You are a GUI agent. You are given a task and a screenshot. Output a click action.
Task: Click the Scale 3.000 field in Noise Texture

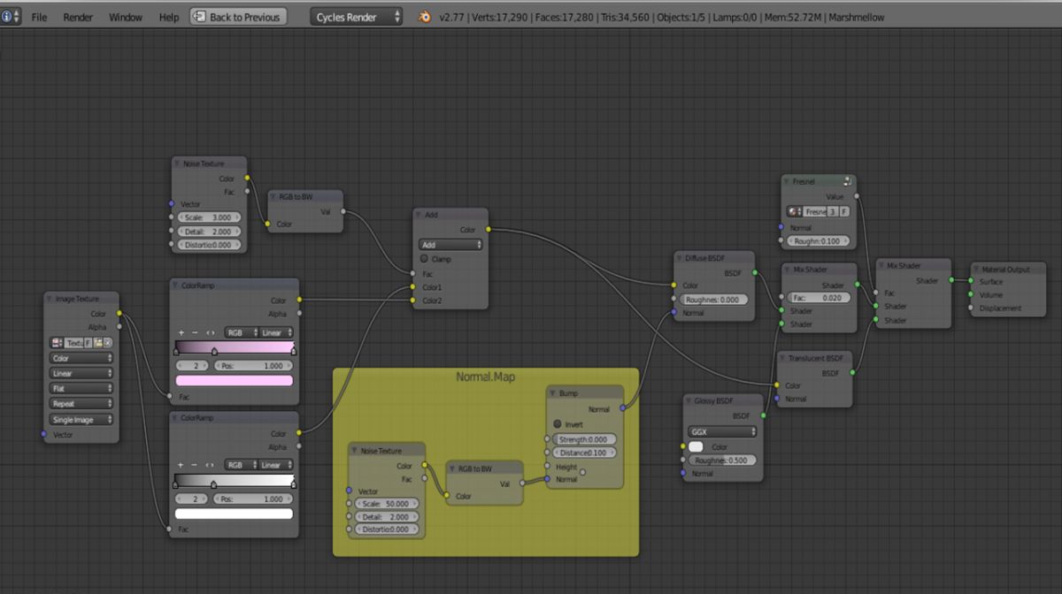[x=209, y=217]
